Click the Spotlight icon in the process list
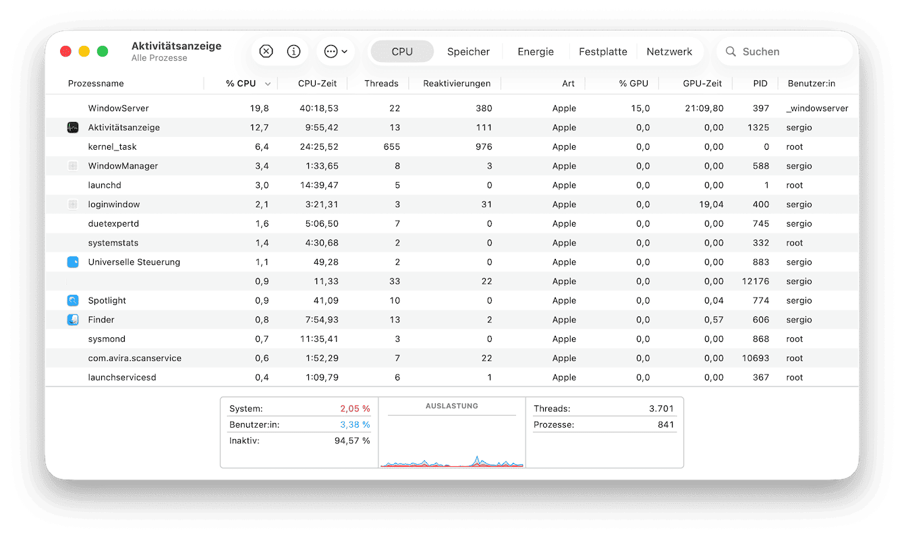Screen dimensions: 904x539 pos(73,300)
